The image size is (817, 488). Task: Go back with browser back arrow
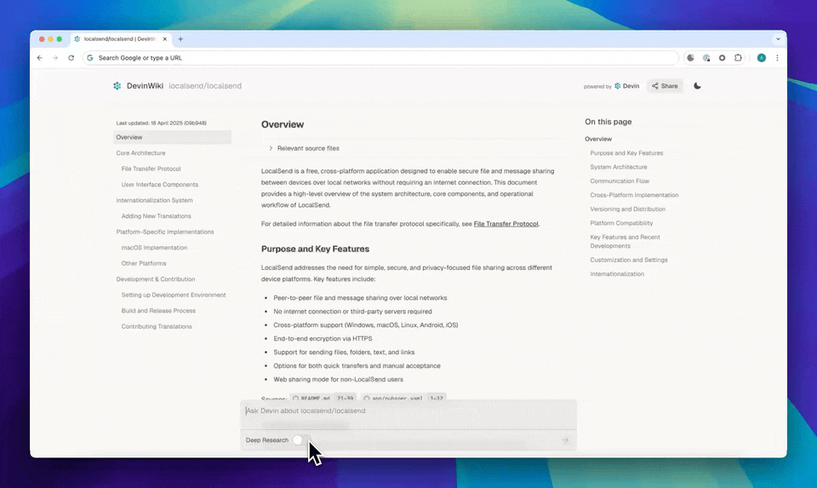(x=40, y=58)
